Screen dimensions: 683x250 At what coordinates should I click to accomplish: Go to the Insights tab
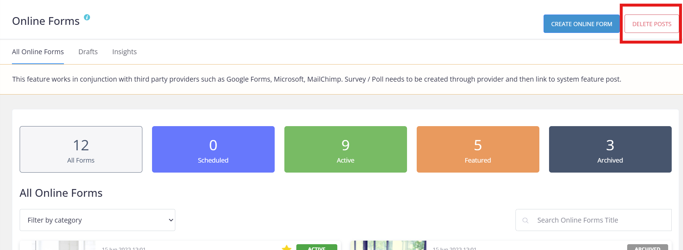[x=124, y=52]
